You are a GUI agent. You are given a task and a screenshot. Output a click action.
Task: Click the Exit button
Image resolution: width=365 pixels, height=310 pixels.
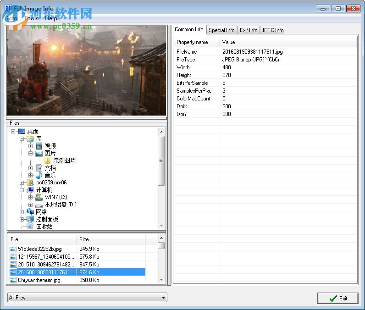click(x=337, y=299)
